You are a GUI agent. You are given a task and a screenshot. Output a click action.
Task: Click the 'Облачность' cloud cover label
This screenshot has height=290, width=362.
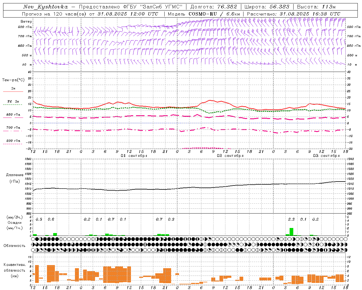[14, 246]
